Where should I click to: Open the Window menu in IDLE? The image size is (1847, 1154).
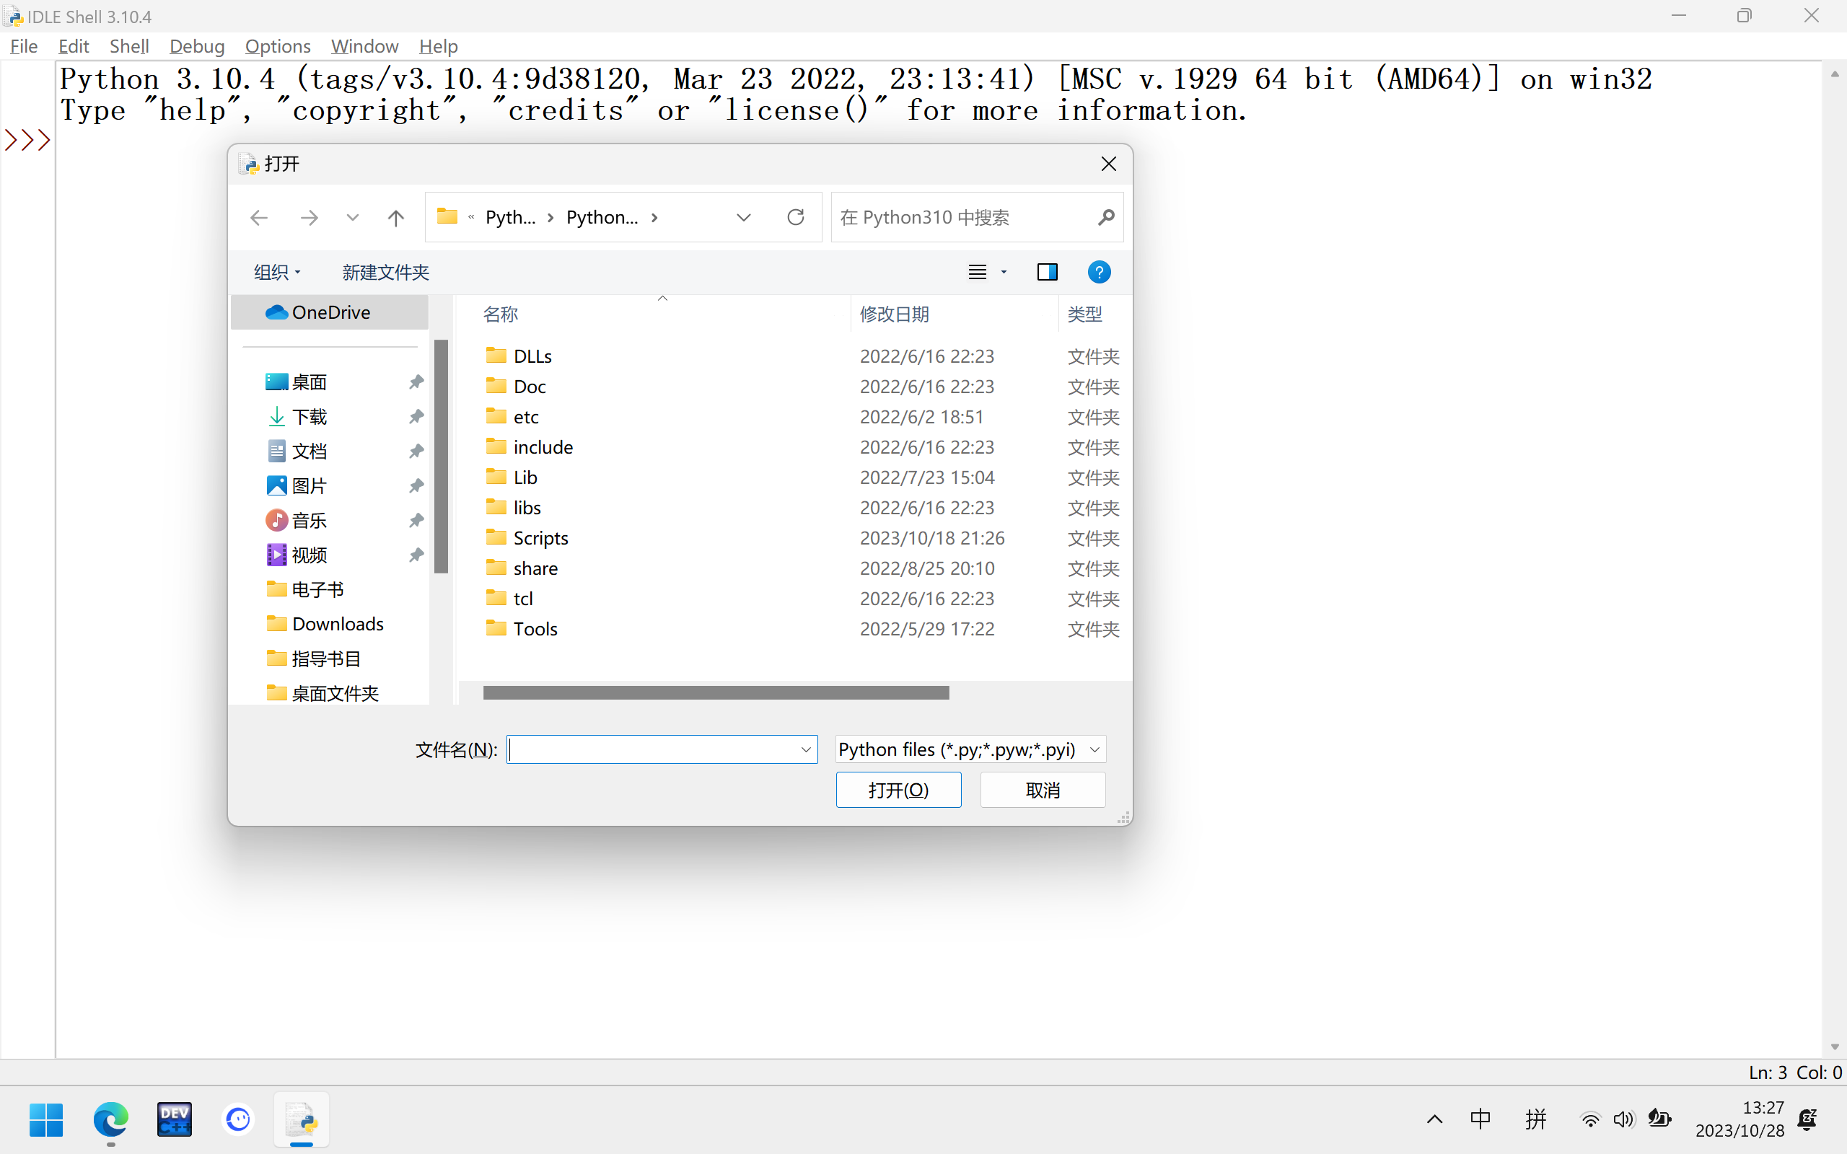365,45
